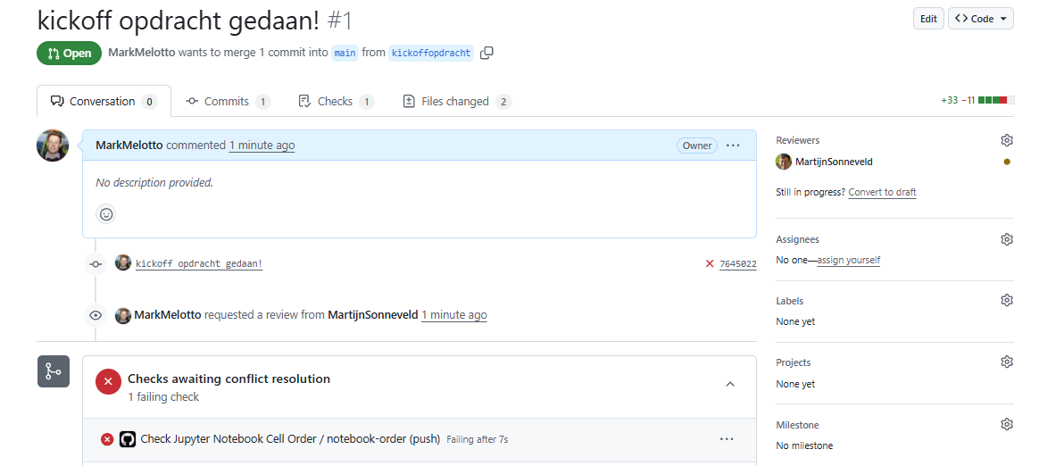Open the Reviewers gear settings

(1007, 140)
